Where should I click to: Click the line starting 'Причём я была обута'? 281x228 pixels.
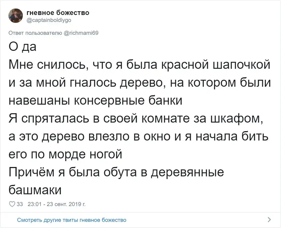tap(116, 172)
